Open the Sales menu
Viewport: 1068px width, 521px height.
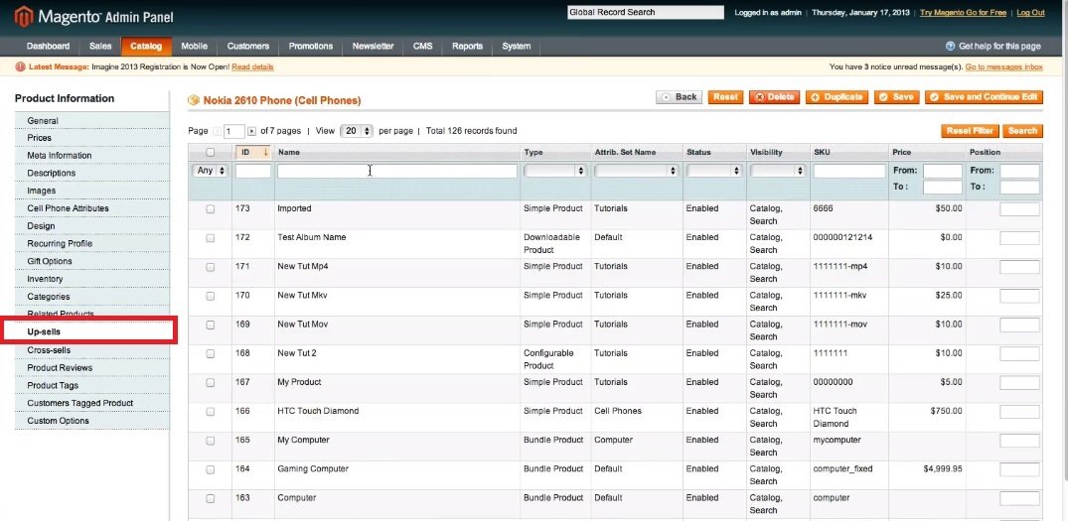coord(100,47)
